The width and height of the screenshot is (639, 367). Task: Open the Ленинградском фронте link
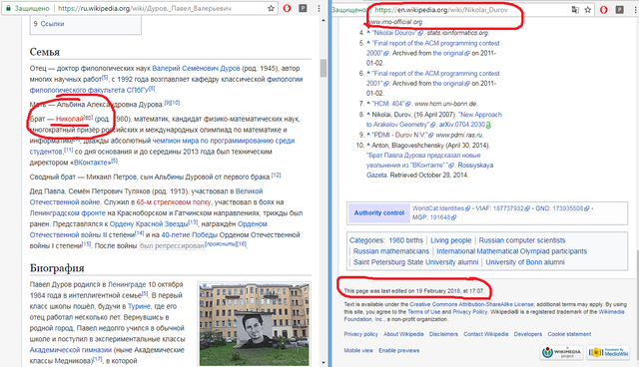[67, 212]
